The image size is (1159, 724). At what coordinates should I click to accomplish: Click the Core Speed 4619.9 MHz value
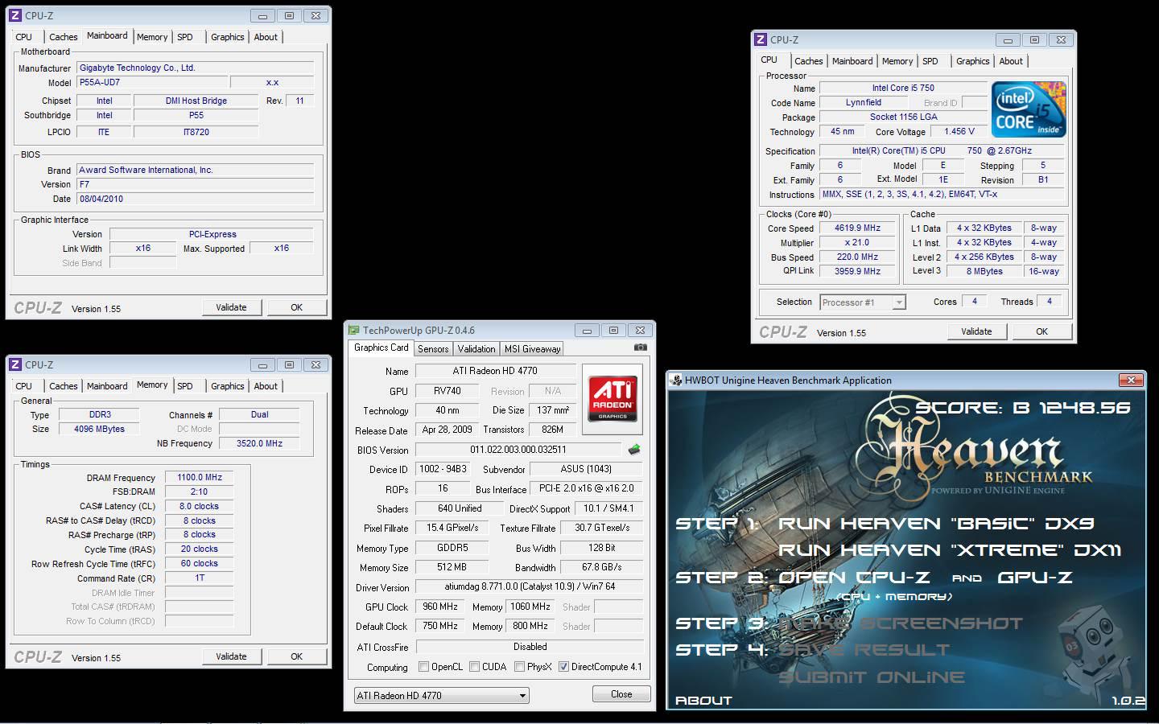click(858, 228)
